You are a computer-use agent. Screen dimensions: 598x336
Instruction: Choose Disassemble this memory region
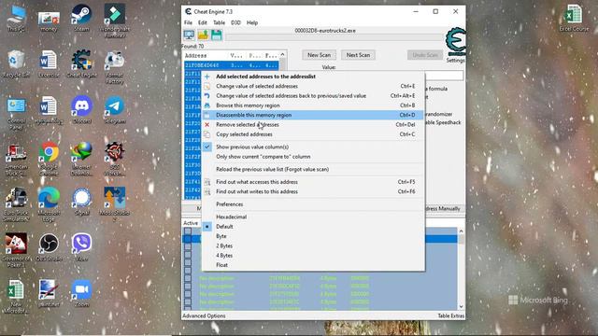pos(313,115)
